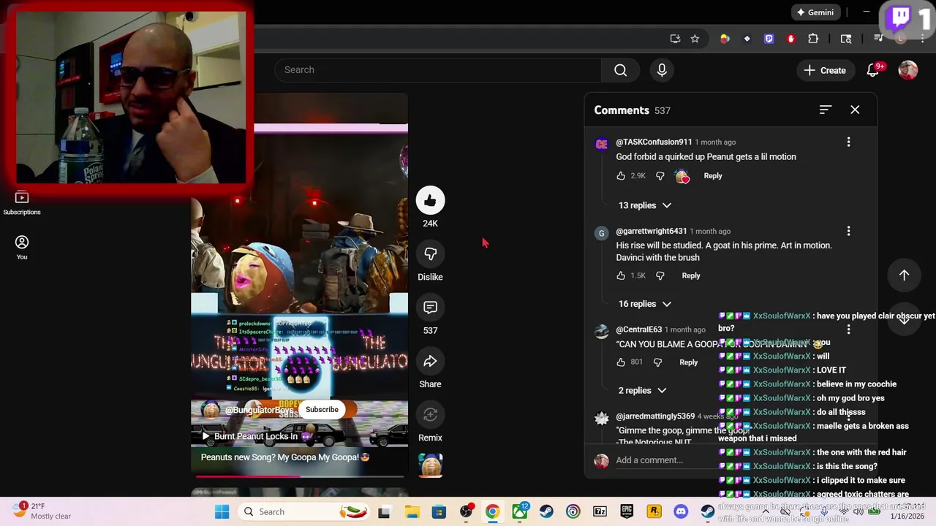Image resolution: width=936 pixels, height=526 pixels.
Task: Start voice search with the microphone
Action: pyautogui.click(x=662, y=70)
